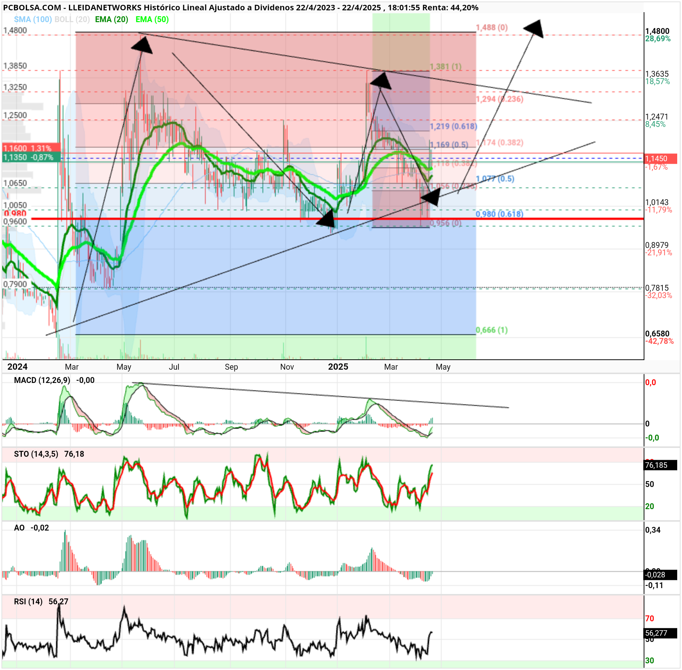
Task: Click the 70 RSI overbought level
Action: (x=650, y=619)
